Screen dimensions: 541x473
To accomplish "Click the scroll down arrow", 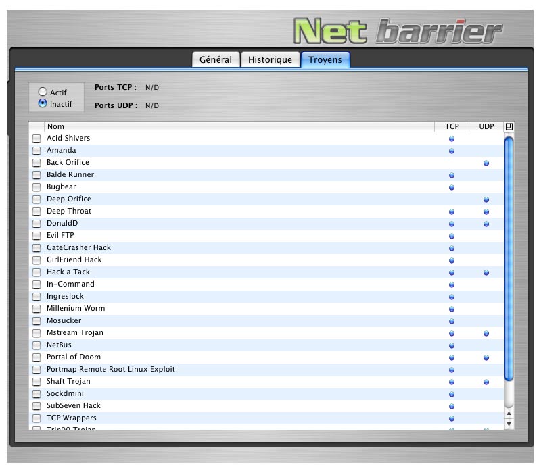I will 509,424.
